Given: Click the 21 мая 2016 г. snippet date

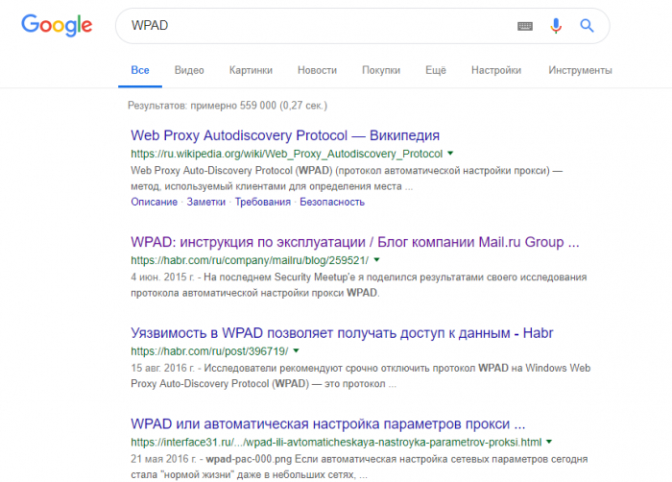Looking at the screenshot, I should point(163,459).
